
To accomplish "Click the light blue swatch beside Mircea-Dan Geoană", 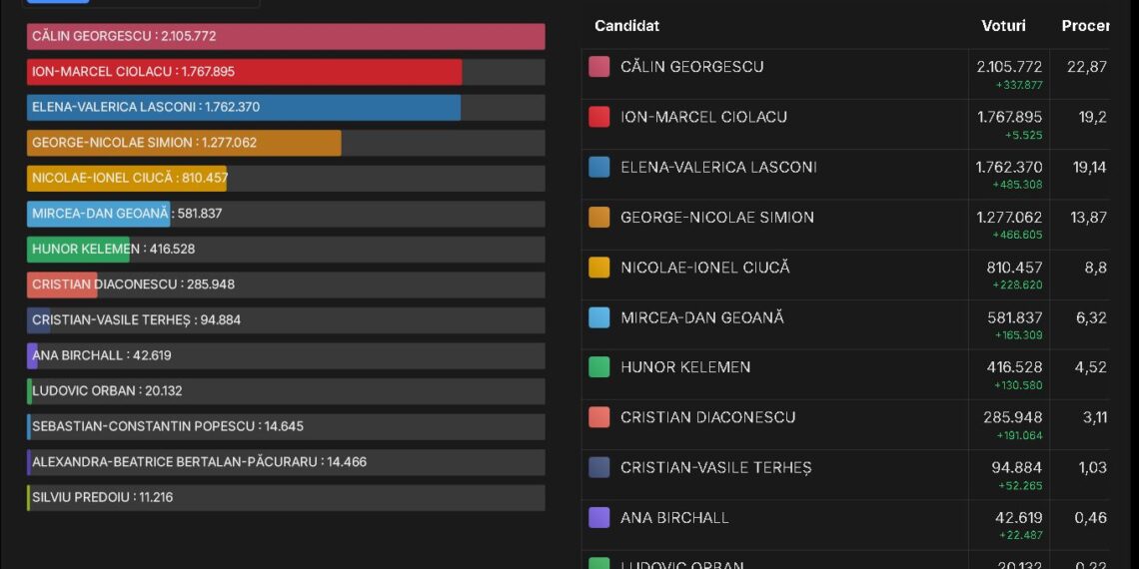I will click(x=599, y=317).
